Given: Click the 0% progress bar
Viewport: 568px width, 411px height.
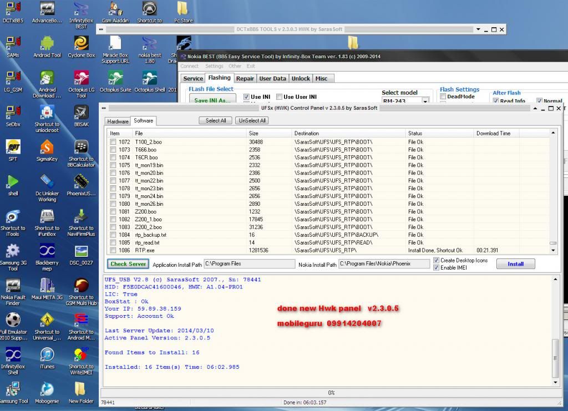Looking at the screenshot, I should tap(331, 393).
